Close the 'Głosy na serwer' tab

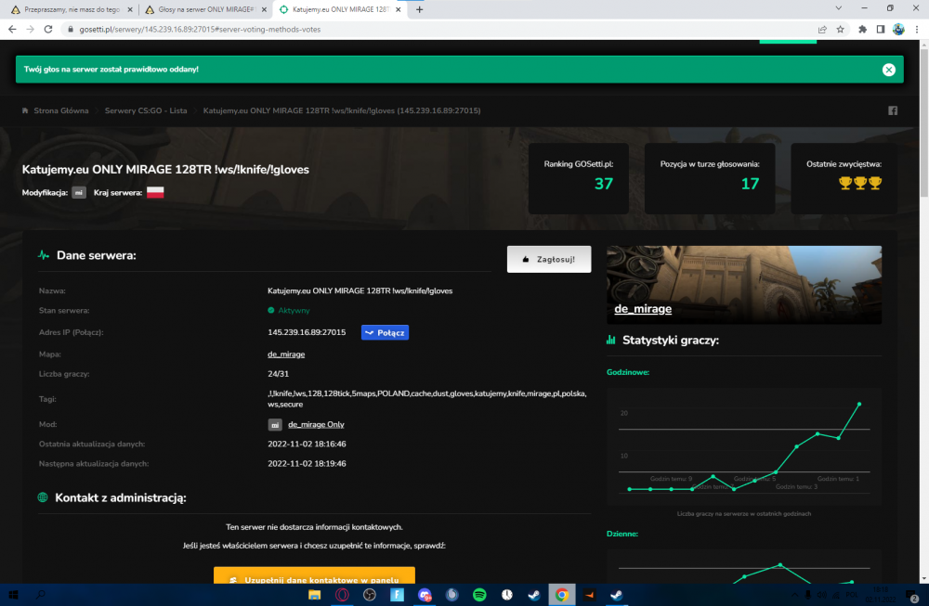[264, 9]
